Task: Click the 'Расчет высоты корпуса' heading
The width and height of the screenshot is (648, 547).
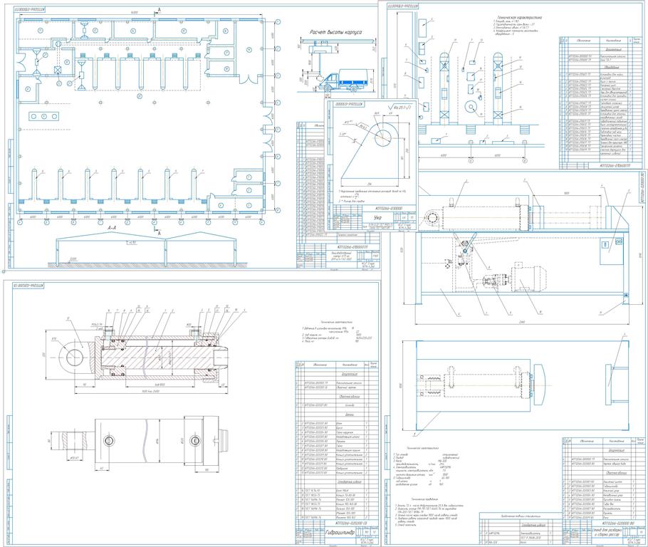Action: point(336,33)
